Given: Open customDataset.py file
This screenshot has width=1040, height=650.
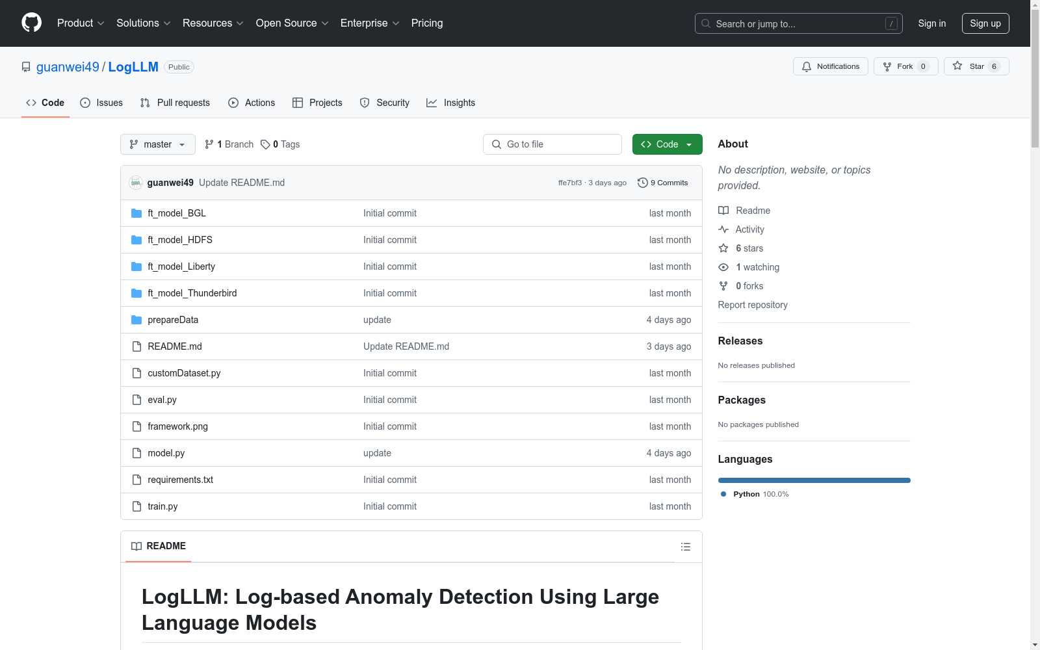Looking at the screenshot, I should pos(184,373).
